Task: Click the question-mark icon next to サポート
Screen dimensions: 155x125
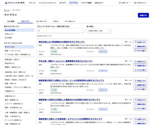Action: [x=120, y=3]
